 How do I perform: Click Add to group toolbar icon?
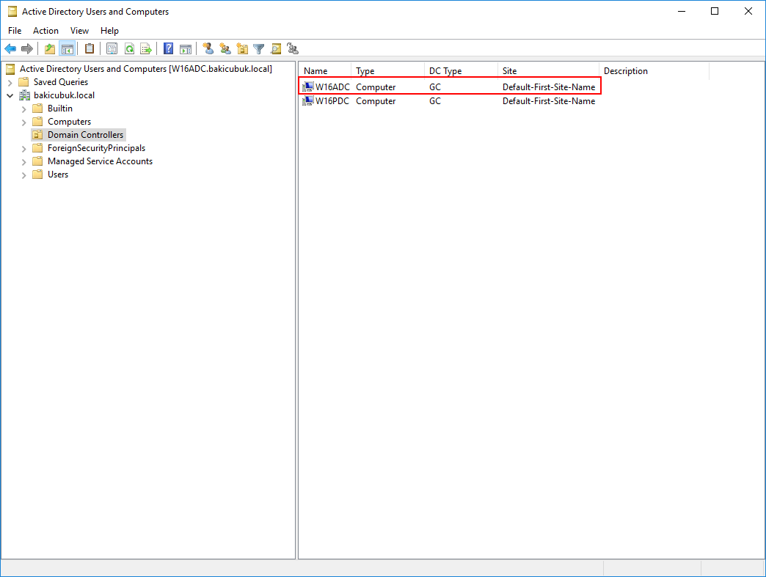pyautogui.click(x=293, y=49)
